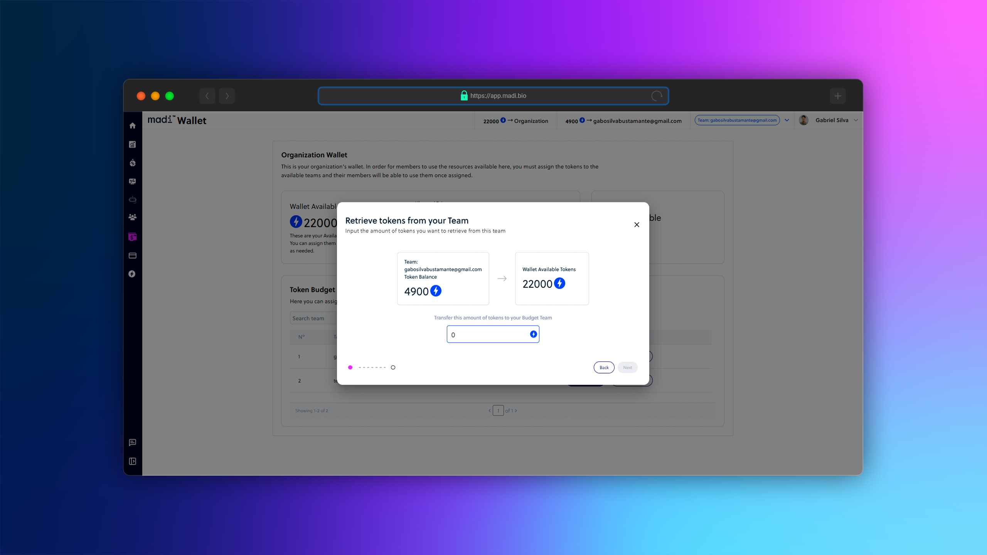
Task: Click the Wallet page title in header
Action: pos(192,121)
